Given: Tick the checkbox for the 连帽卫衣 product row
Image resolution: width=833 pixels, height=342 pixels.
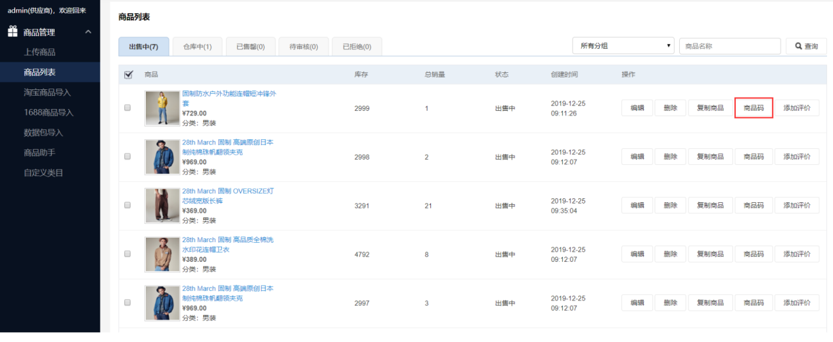Looking at the screenshot, I should point(127,254).
